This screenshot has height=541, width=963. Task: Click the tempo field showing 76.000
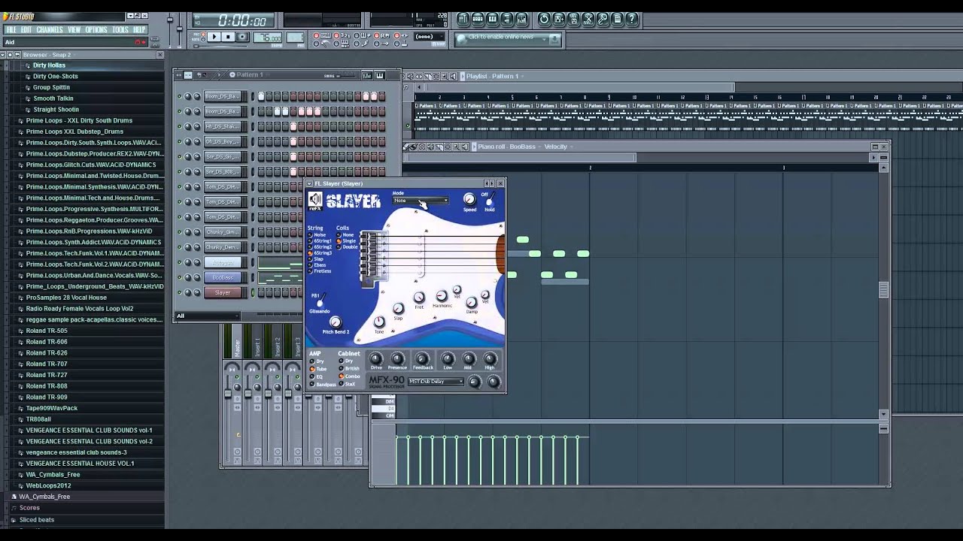(x=268, y=38)
